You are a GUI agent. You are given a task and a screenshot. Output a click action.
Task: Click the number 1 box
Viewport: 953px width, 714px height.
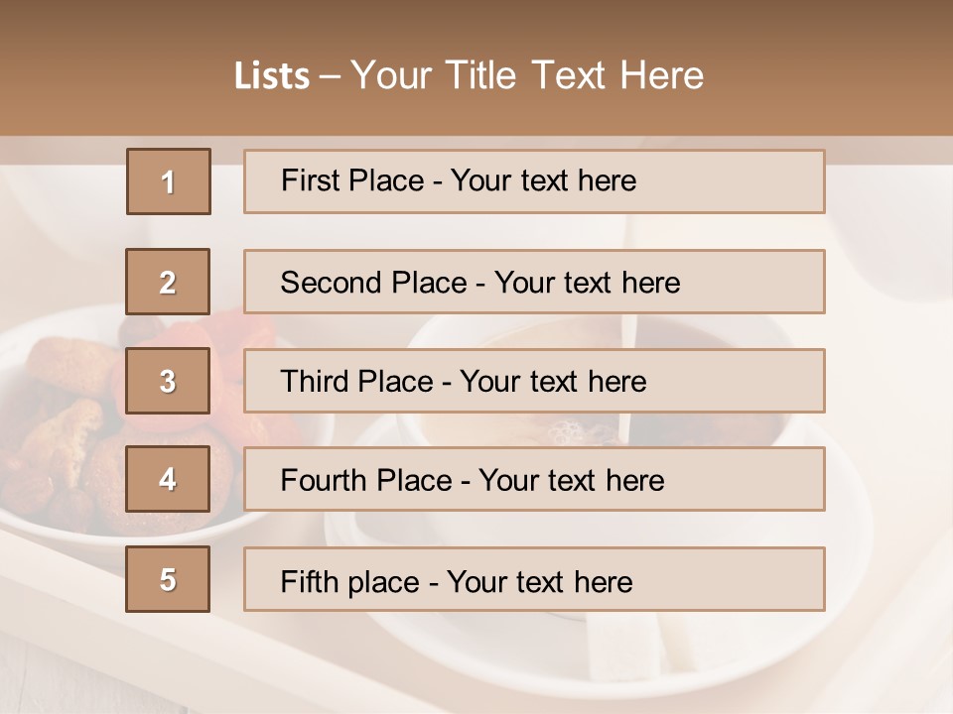point(169,181)
